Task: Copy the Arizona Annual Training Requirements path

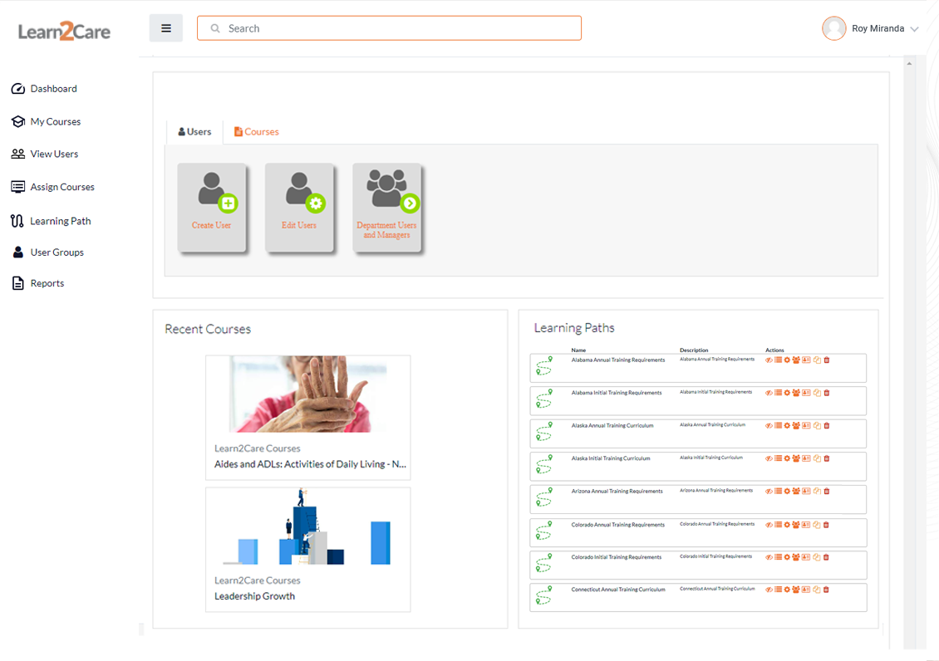Action: (817, 492)
